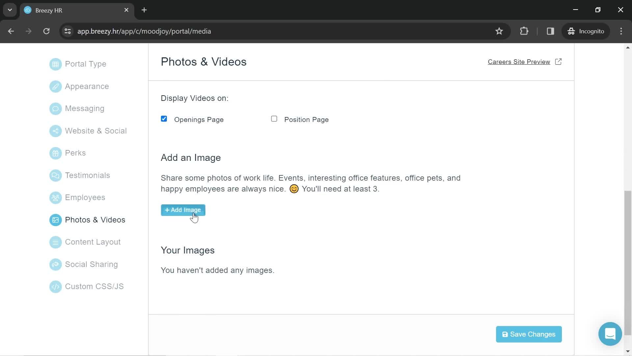Click the Appearance sidebar icon
The height and width of the screenshot is (356, 632).
click(x=56, y=86)
